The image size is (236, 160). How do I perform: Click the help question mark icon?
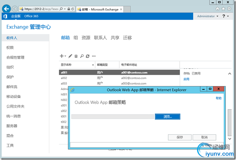[224, 16]
